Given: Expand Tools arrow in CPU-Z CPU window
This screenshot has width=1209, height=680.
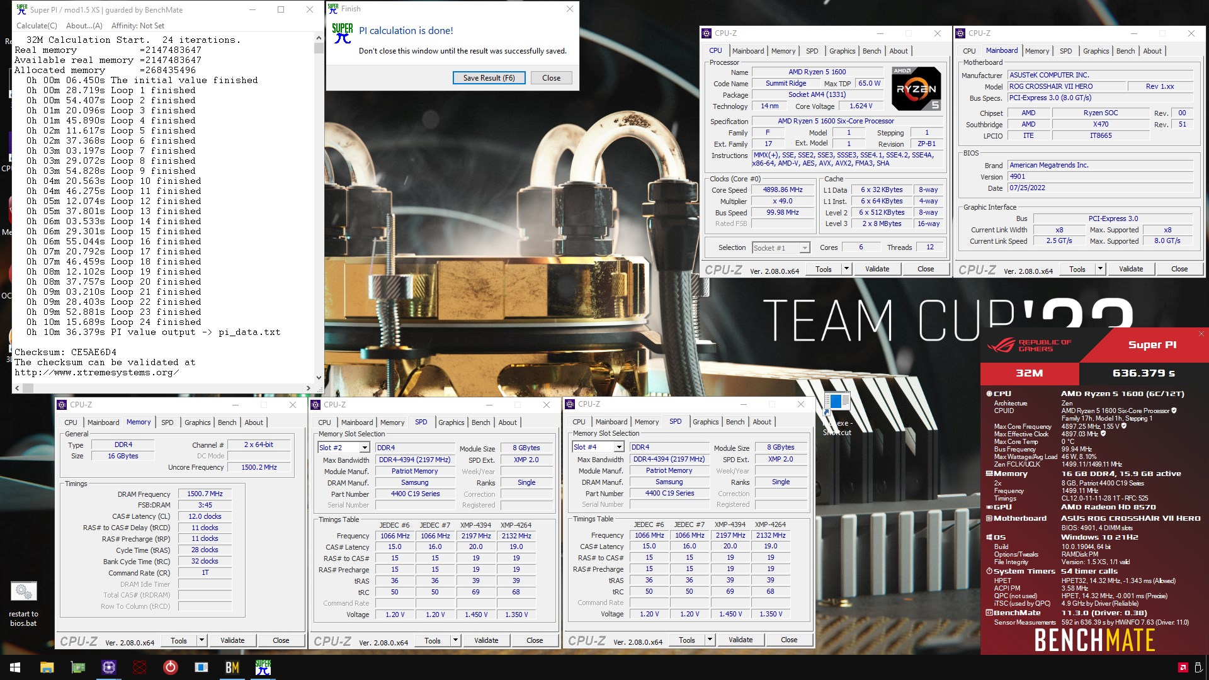Looking at the screenshot, I should coord(846,269).
